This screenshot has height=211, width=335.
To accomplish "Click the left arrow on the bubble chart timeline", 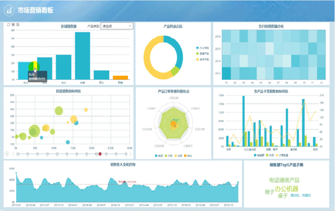I will coord(13,154).
